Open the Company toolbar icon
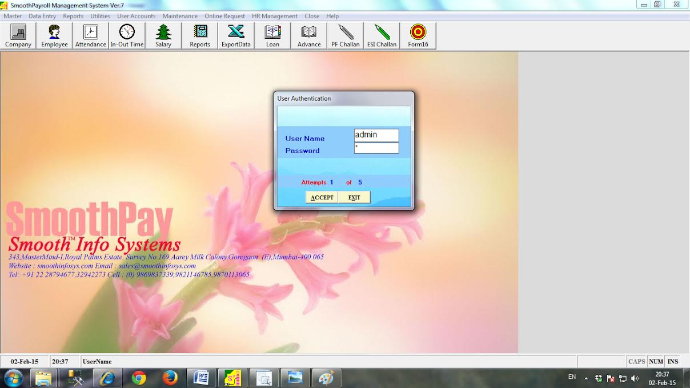Image resolution: width=690 pixels, height=388 pixels. tap(18, 35)
